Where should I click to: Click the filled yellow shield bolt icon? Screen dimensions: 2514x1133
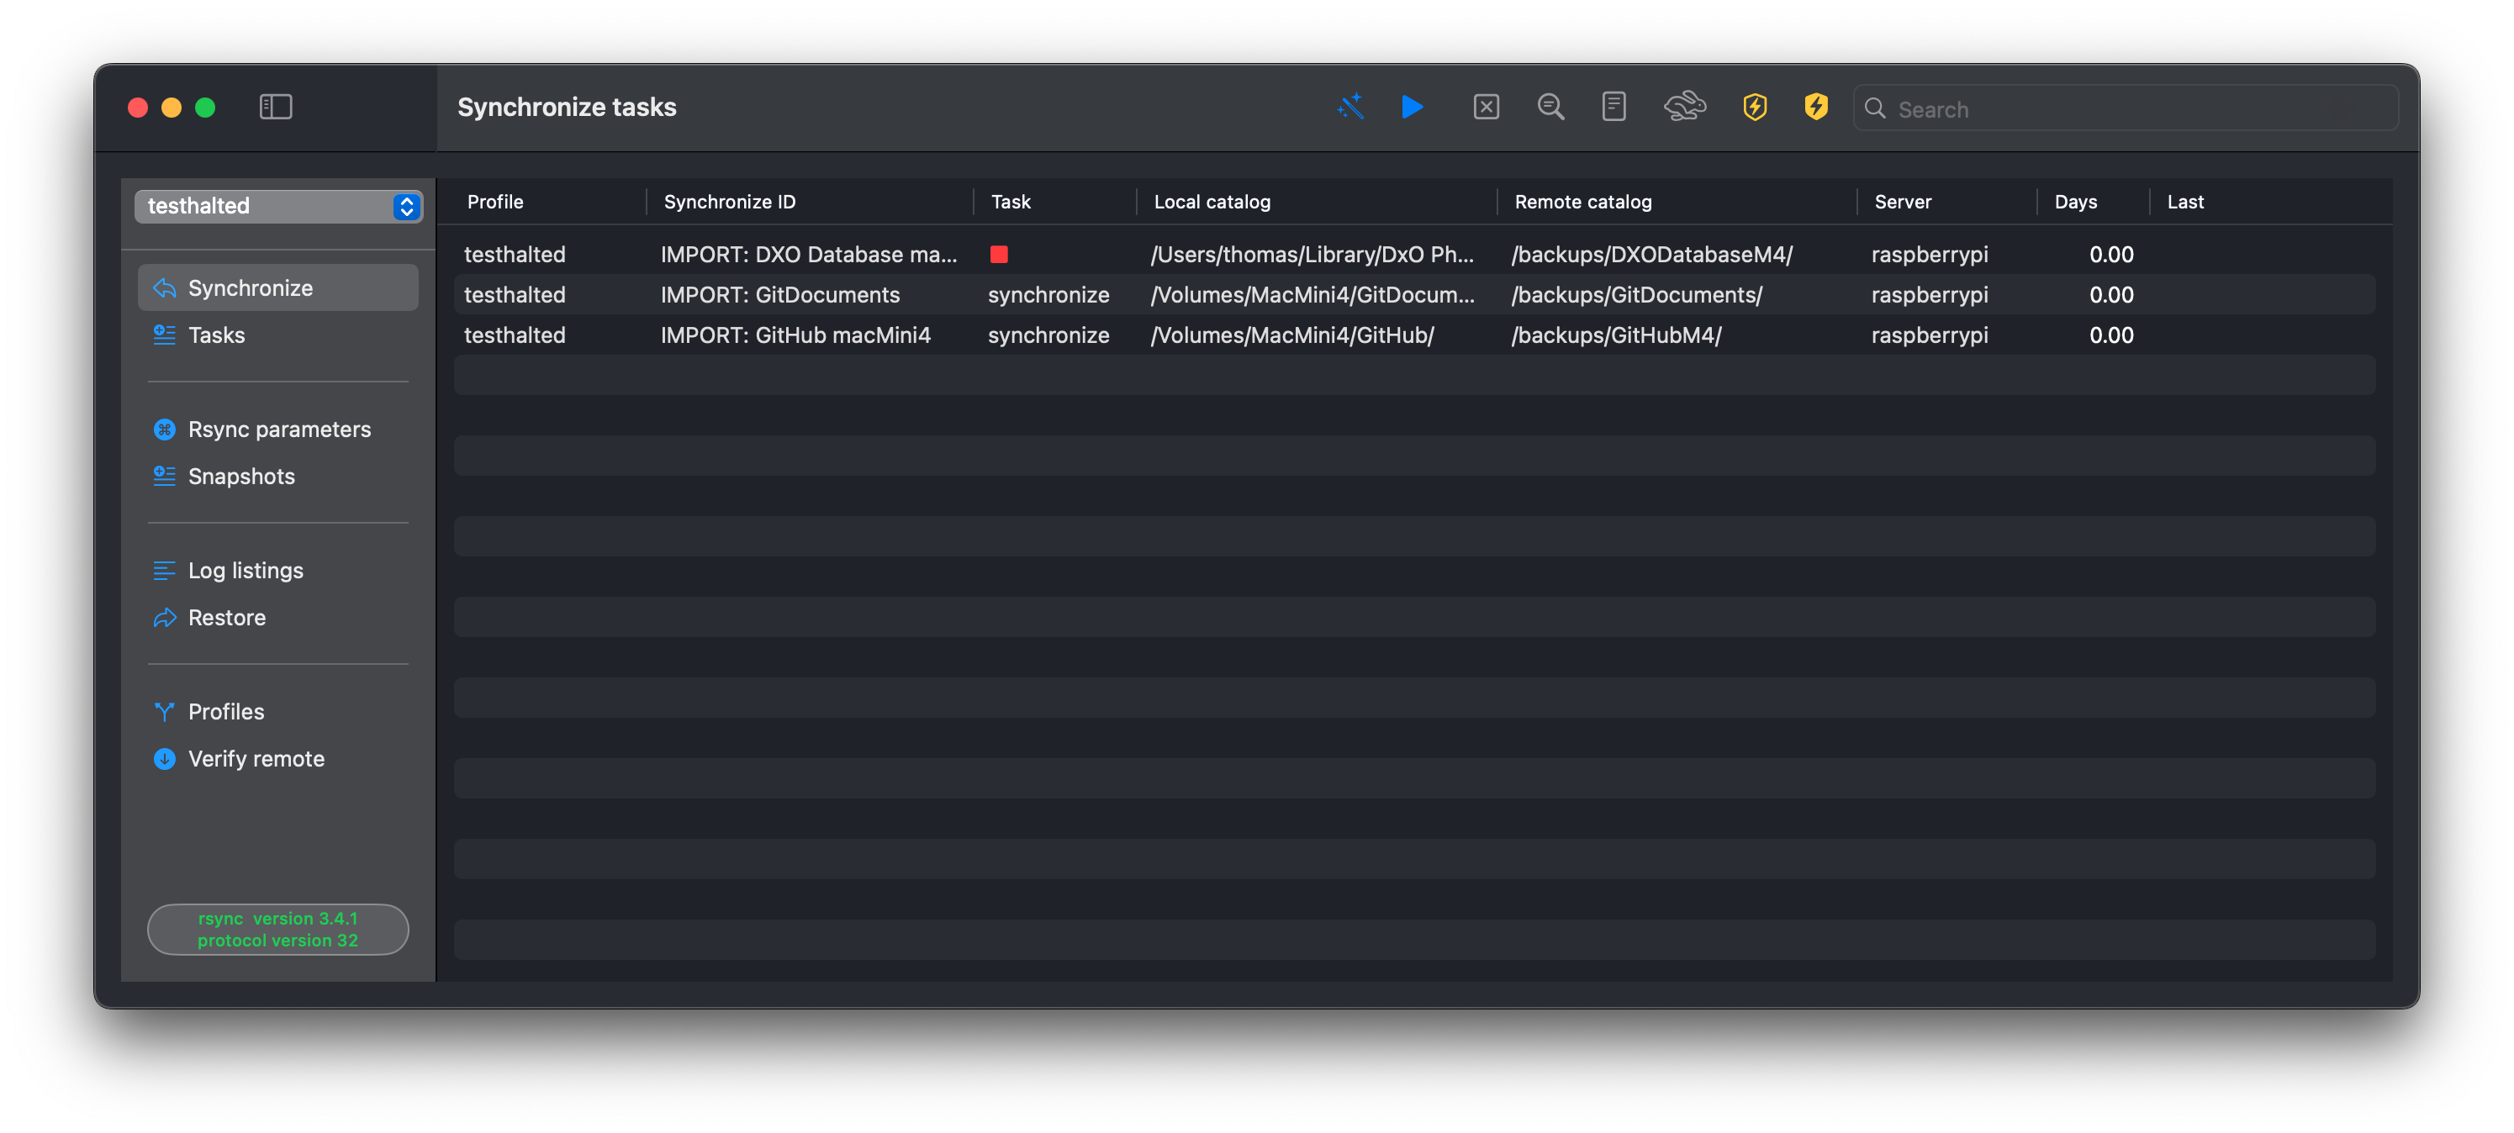[1815, 107]
